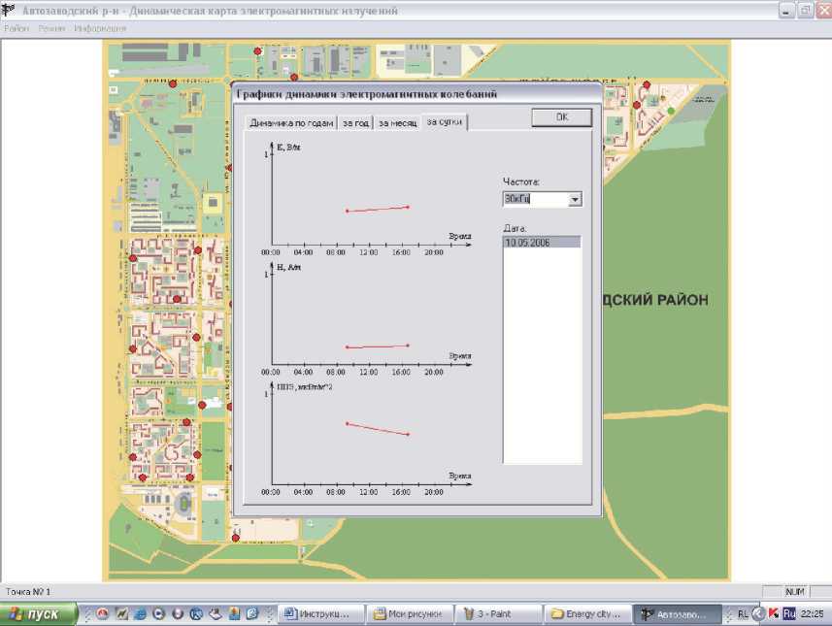Click the Дата: label
The height and width of the screenshot is (626, 832).
[515, 229]
